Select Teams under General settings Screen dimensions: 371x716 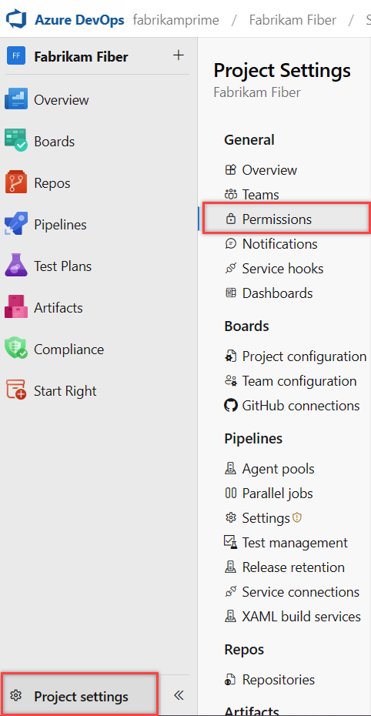[x=259, y=195]
